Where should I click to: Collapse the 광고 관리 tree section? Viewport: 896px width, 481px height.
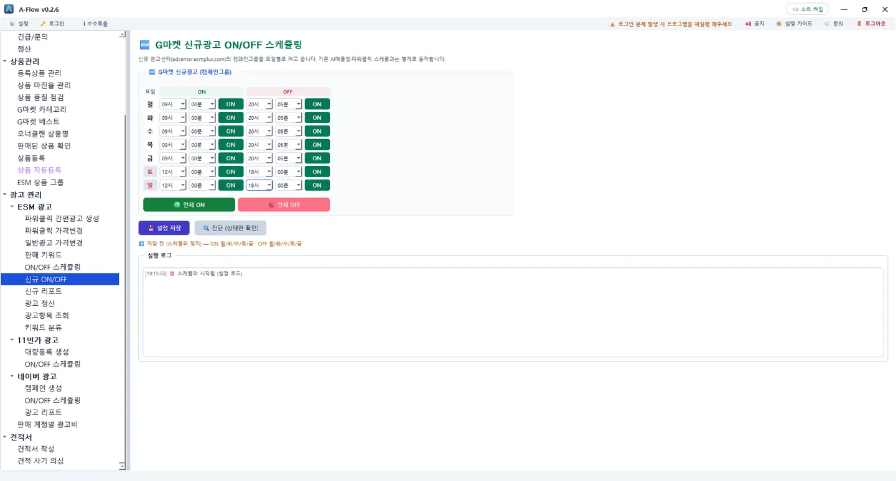pos(5,195)
